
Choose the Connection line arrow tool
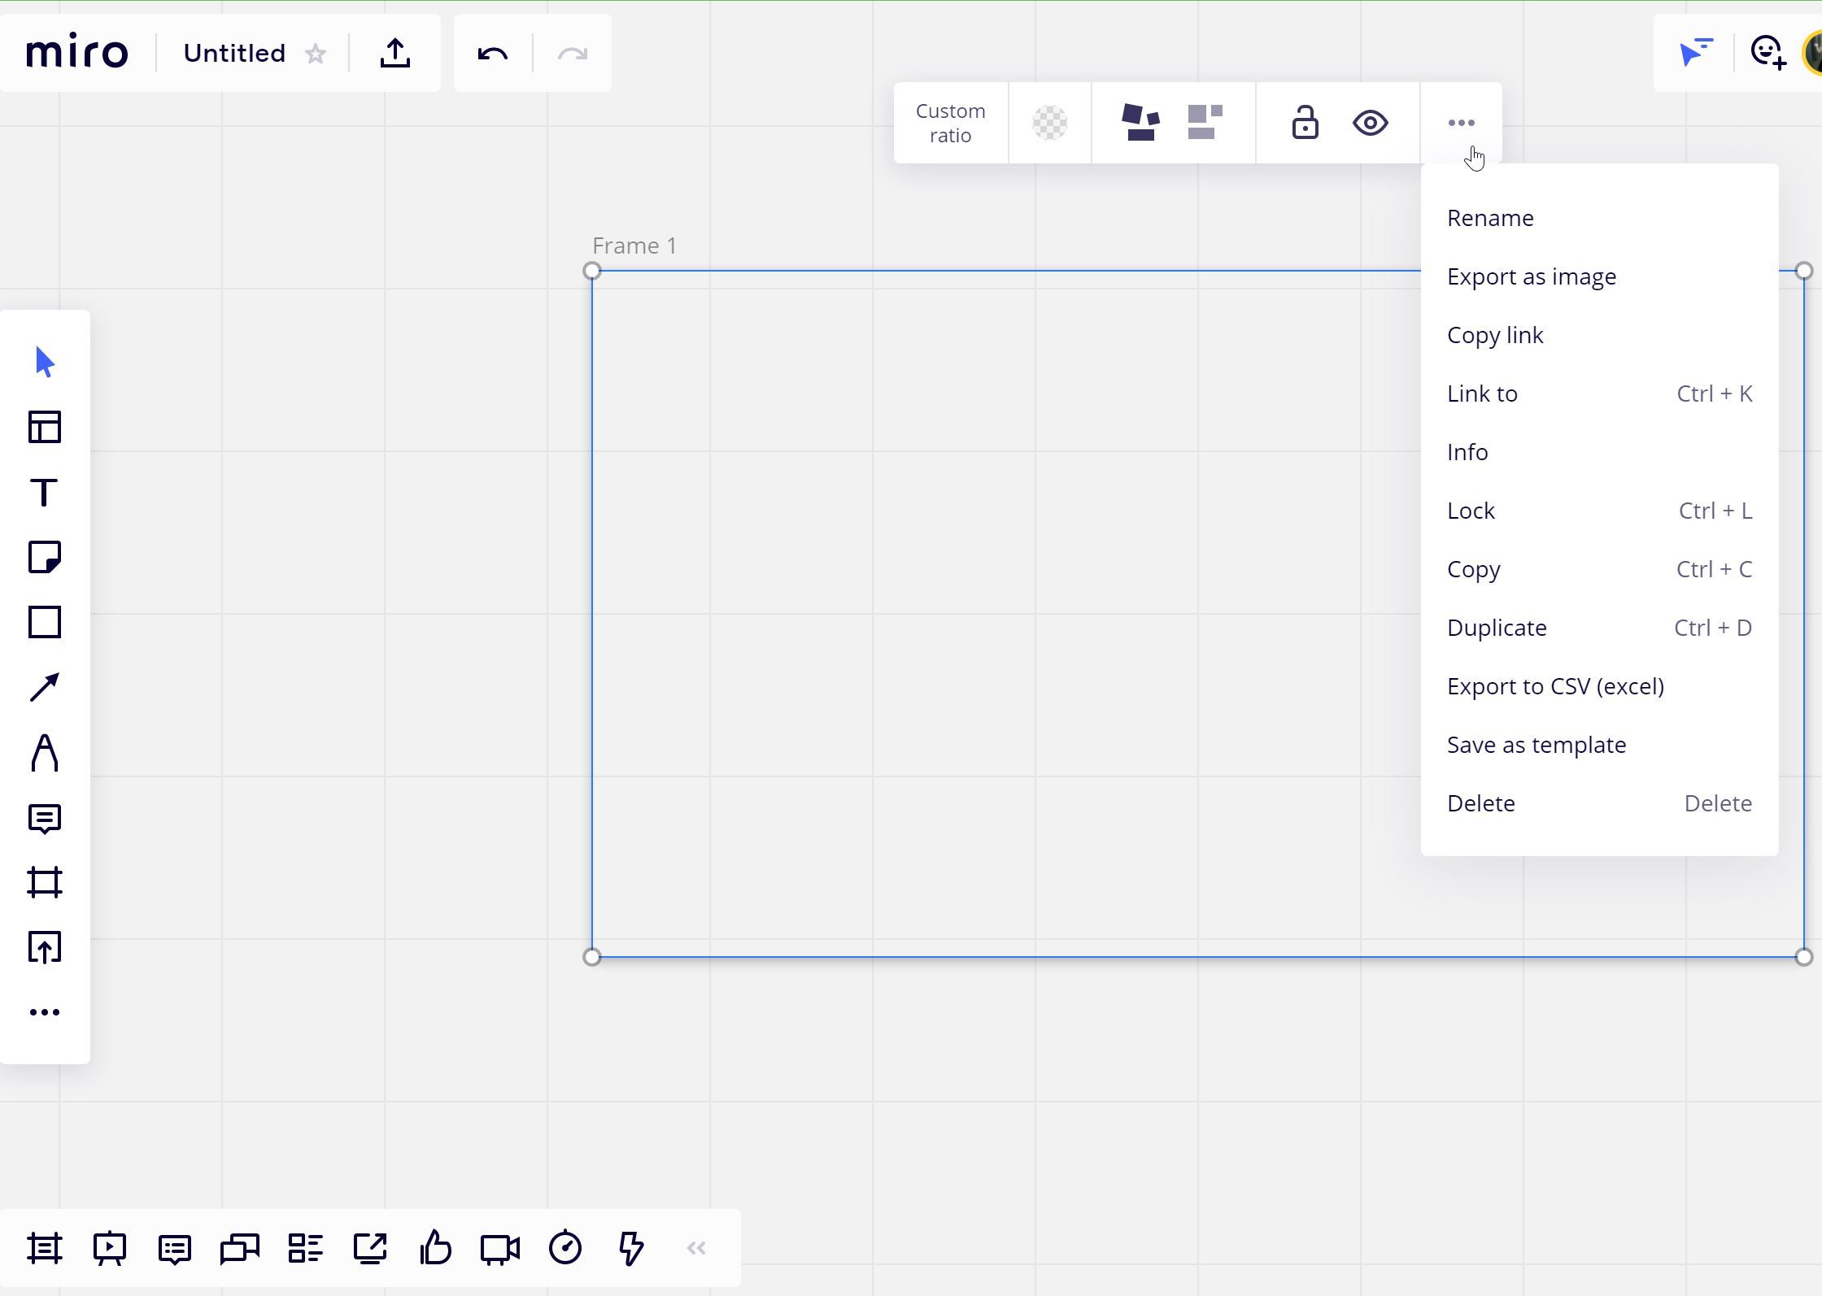coord(45,688)
